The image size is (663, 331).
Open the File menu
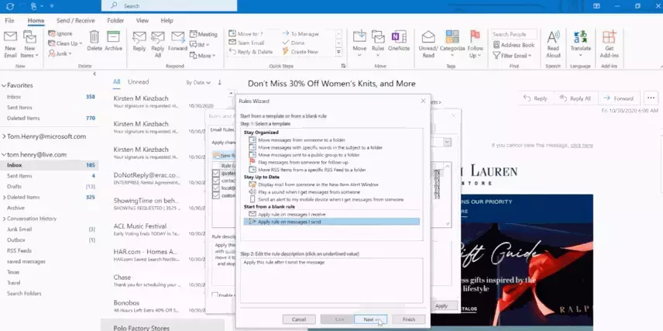pyautogui.click(x=9, y=20)
